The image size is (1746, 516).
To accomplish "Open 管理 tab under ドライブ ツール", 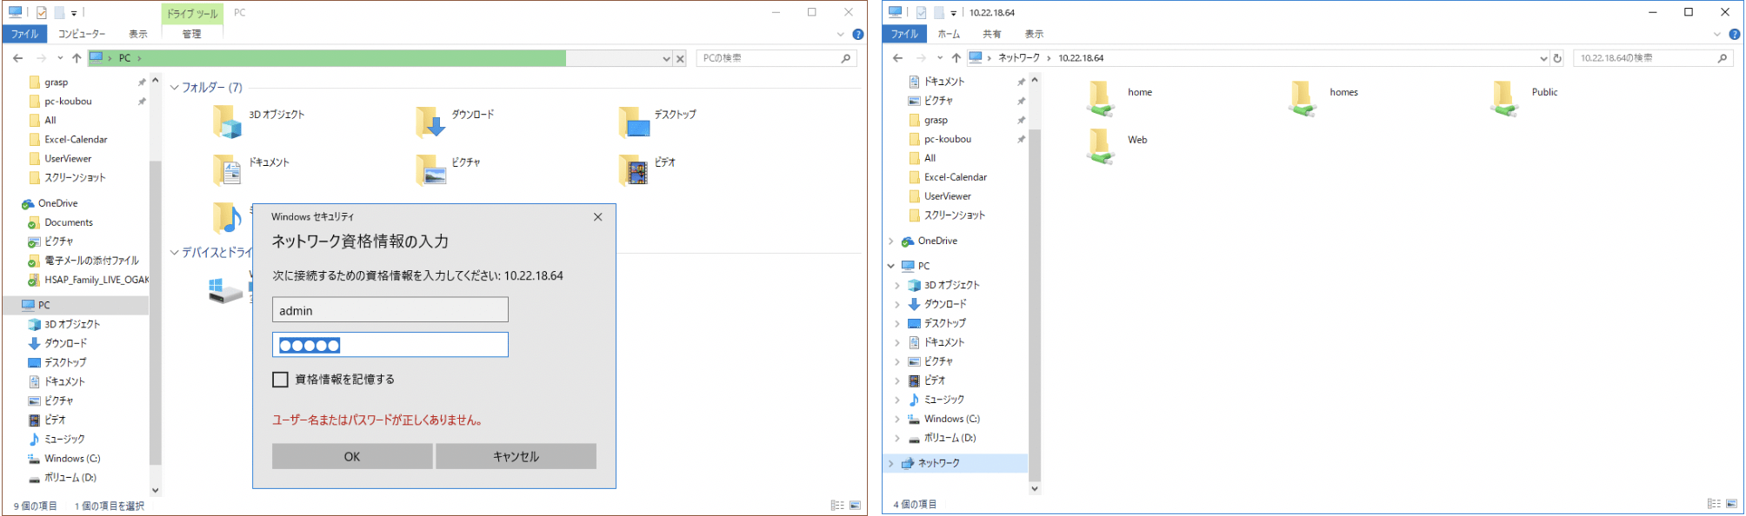I will pyautogui.click(x=192, y=34).
